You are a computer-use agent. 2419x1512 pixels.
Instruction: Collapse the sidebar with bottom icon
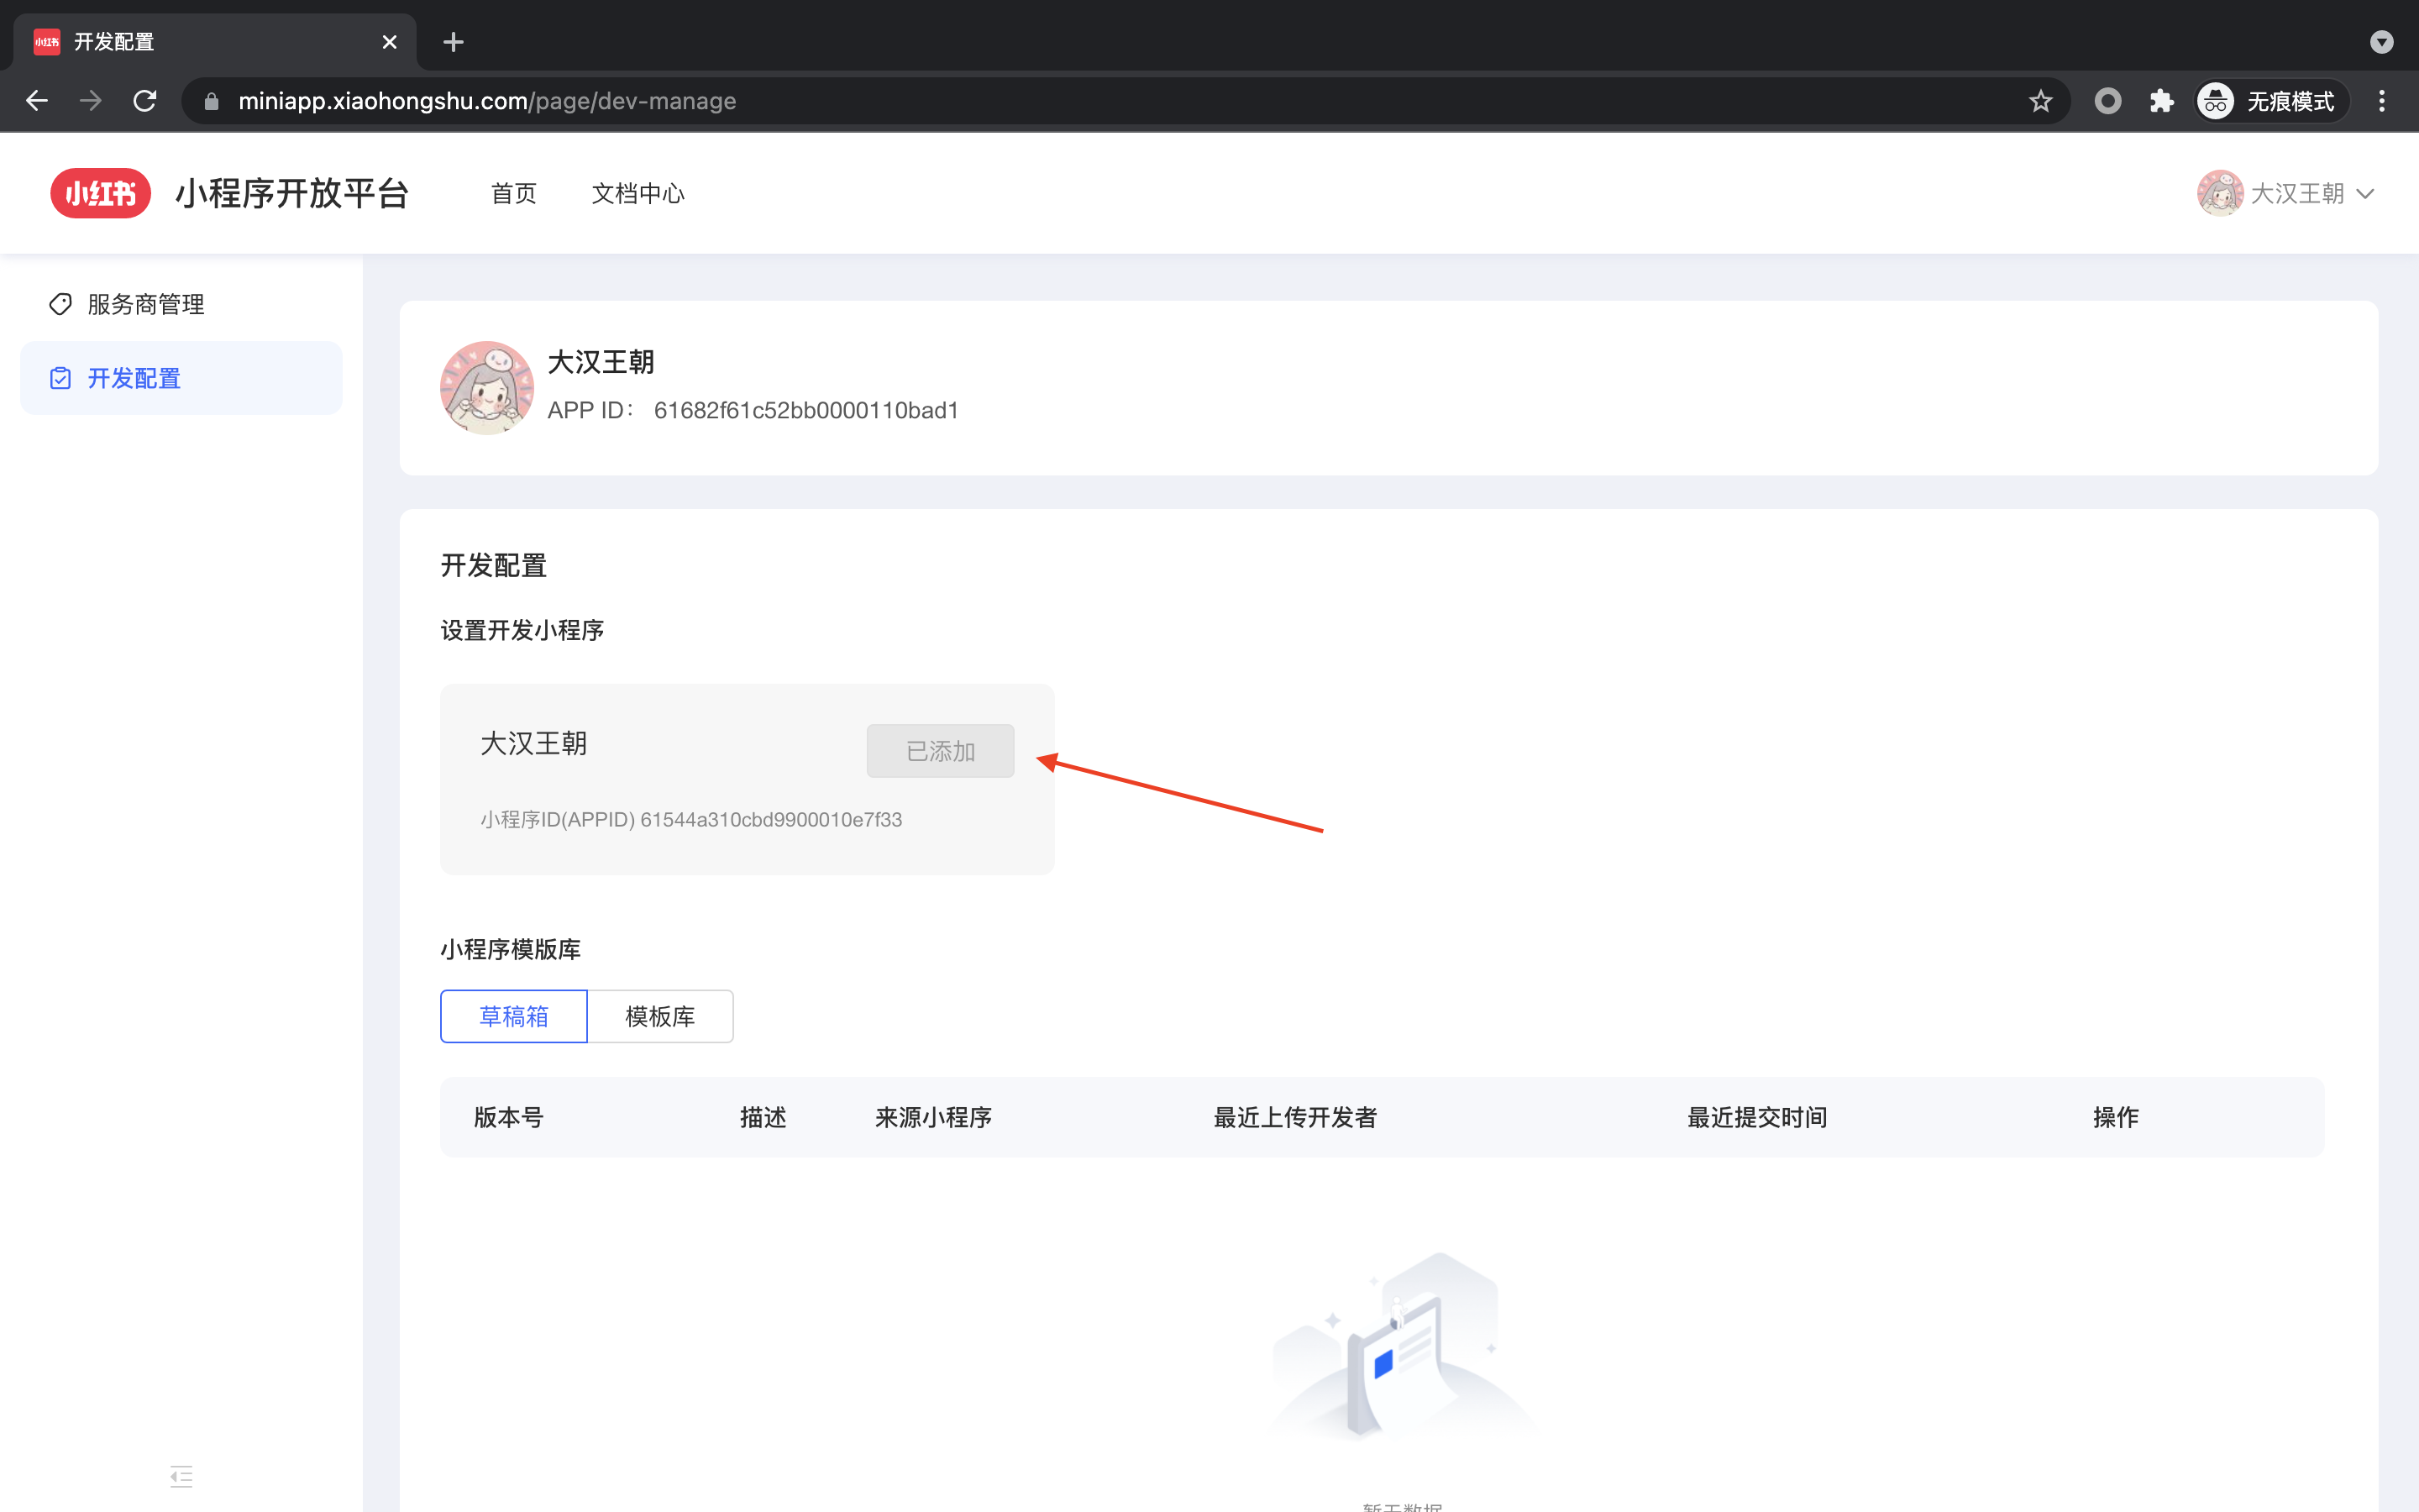tap(181, 1476)
